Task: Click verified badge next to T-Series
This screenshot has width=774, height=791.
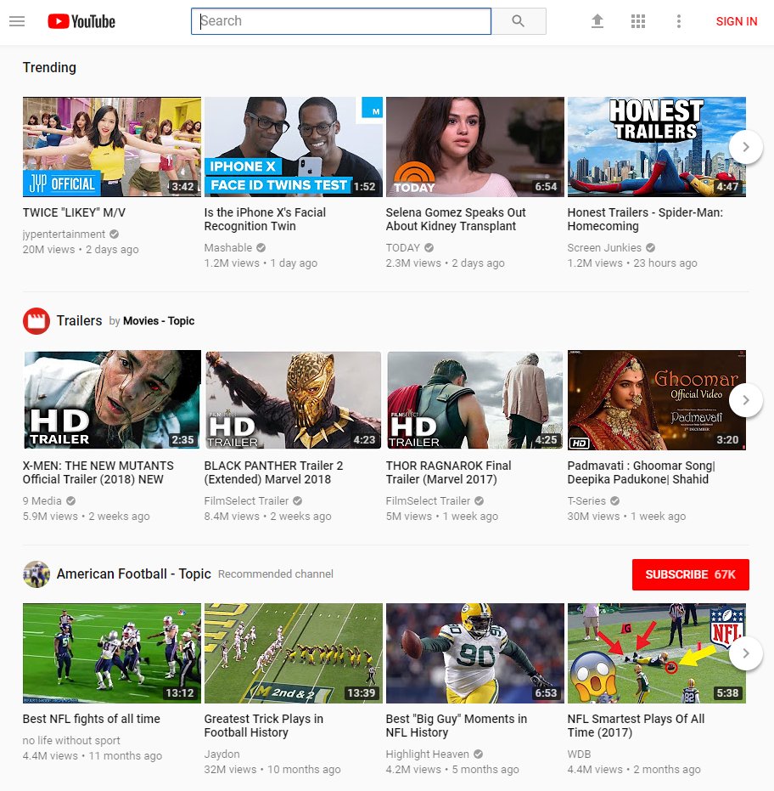Action: point(614,501)
